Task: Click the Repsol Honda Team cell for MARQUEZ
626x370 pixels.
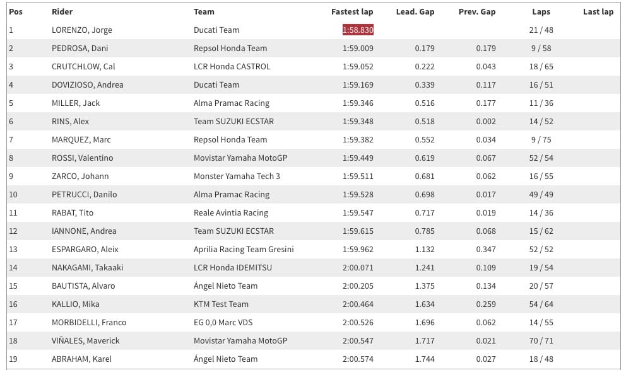Action: click(230, 139)
